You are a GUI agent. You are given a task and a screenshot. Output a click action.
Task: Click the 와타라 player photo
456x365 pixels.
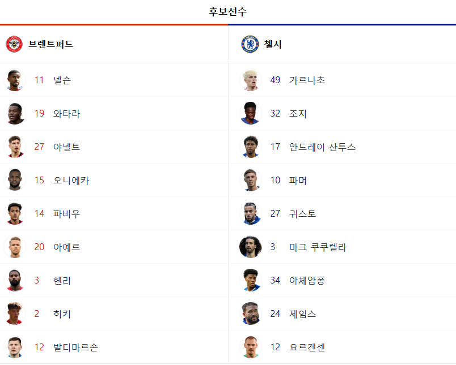tap(15, 113)
